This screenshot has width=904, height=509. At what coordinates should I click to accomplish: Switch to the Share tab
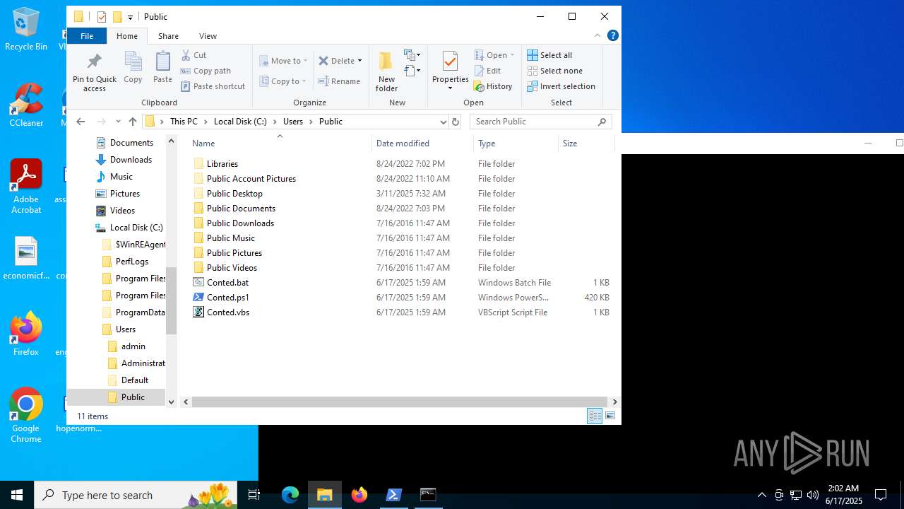pyautogui.click(x=168, y=35)
